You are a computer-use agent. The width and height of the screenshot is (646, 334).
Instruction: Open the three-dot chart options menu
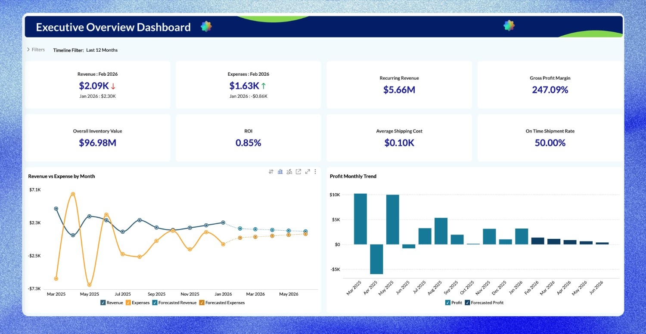point(315,171)
